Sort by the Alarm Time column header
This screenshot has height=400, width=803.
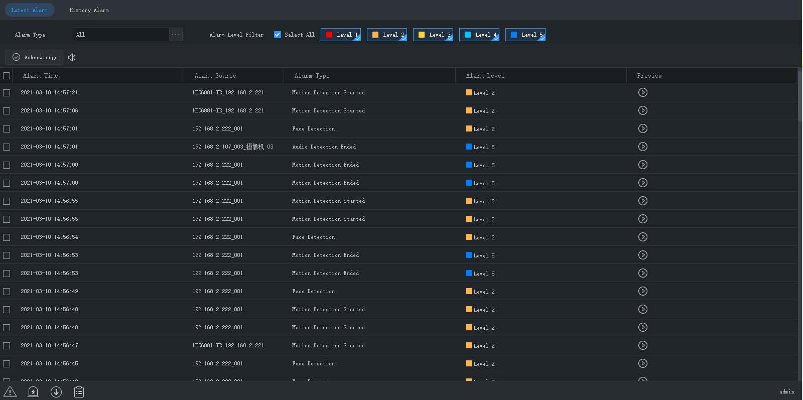[x=41, y=76]
